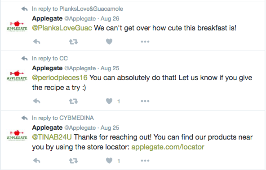The height and width of the screenshot is (170, 266).
Task: Like the @TINAB24U store locator tweet
Action: click(x=109, y=161)
